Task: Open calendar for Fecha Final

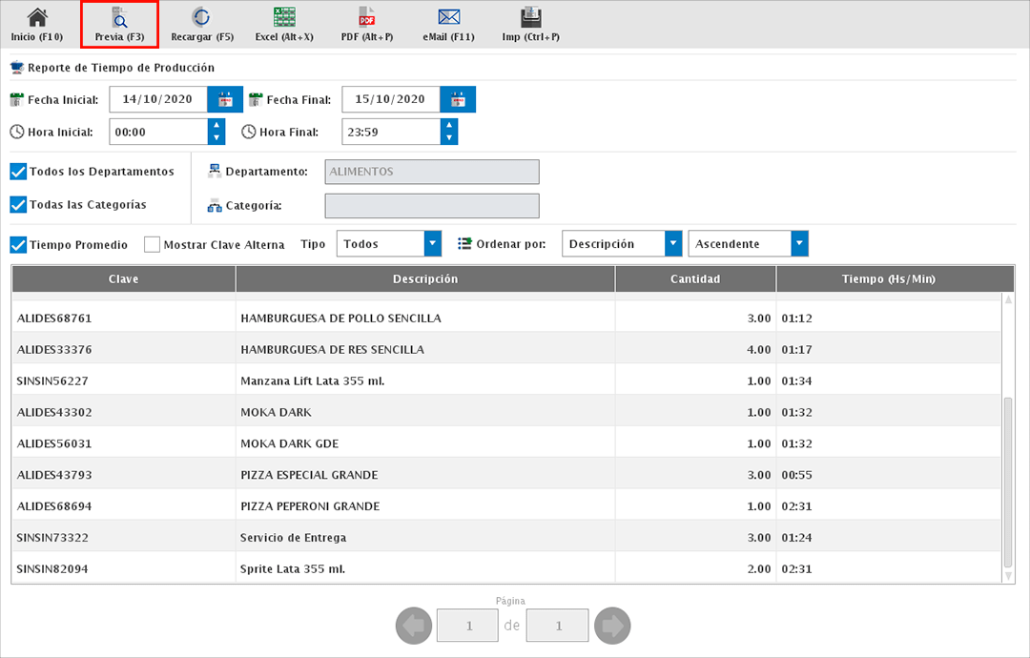Action: [x=458, y=99]
